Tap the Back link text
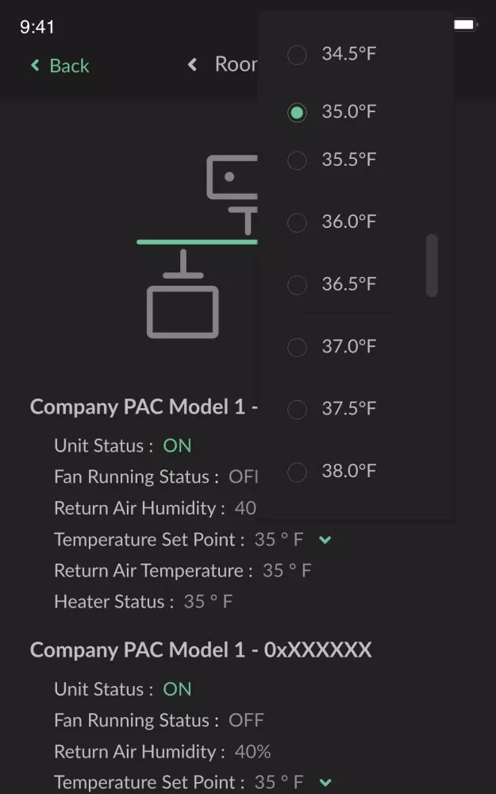Image resolution: width=496 pixels, height=794 pixels. [69, 66]
